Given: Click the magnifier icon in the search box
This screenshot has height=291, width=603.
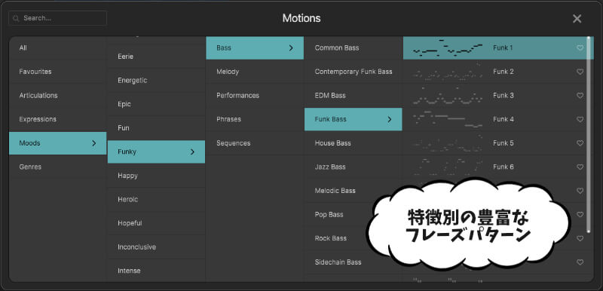Looking at the screenshot, I should [16, 18].
